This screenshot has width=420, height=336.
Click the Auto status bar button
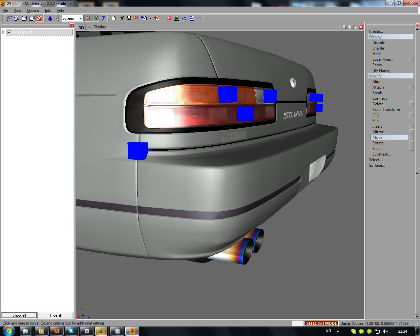point(346,324)
